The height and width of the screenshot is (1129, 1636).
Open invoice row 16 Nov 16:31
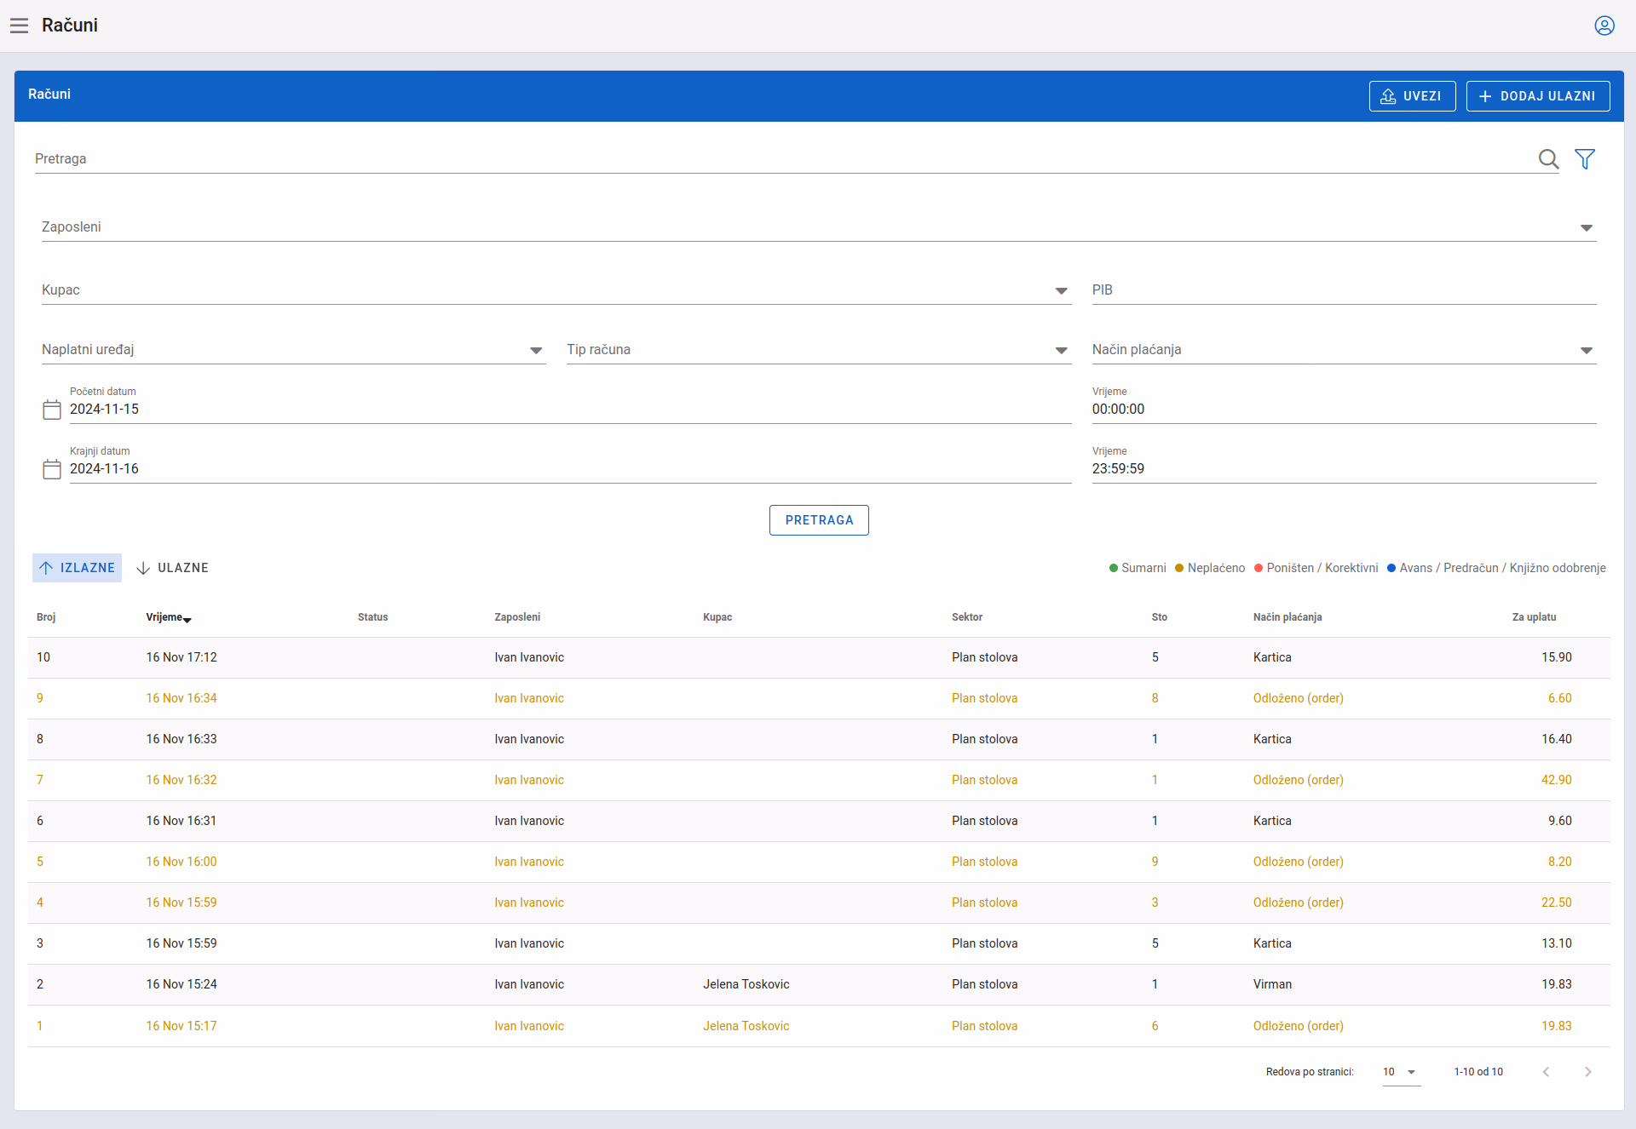(x=819, y=821)
